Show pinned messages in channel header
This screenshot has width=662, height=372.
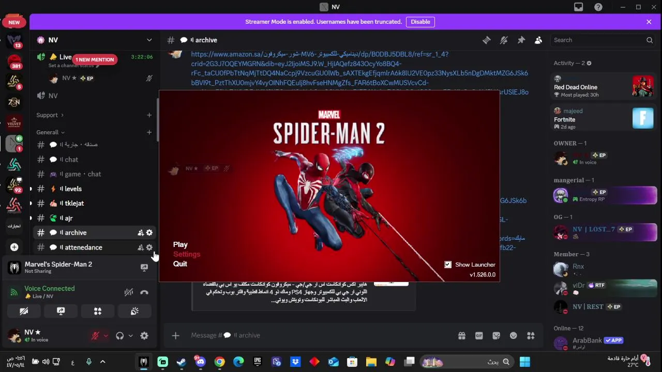click(521, 40)
